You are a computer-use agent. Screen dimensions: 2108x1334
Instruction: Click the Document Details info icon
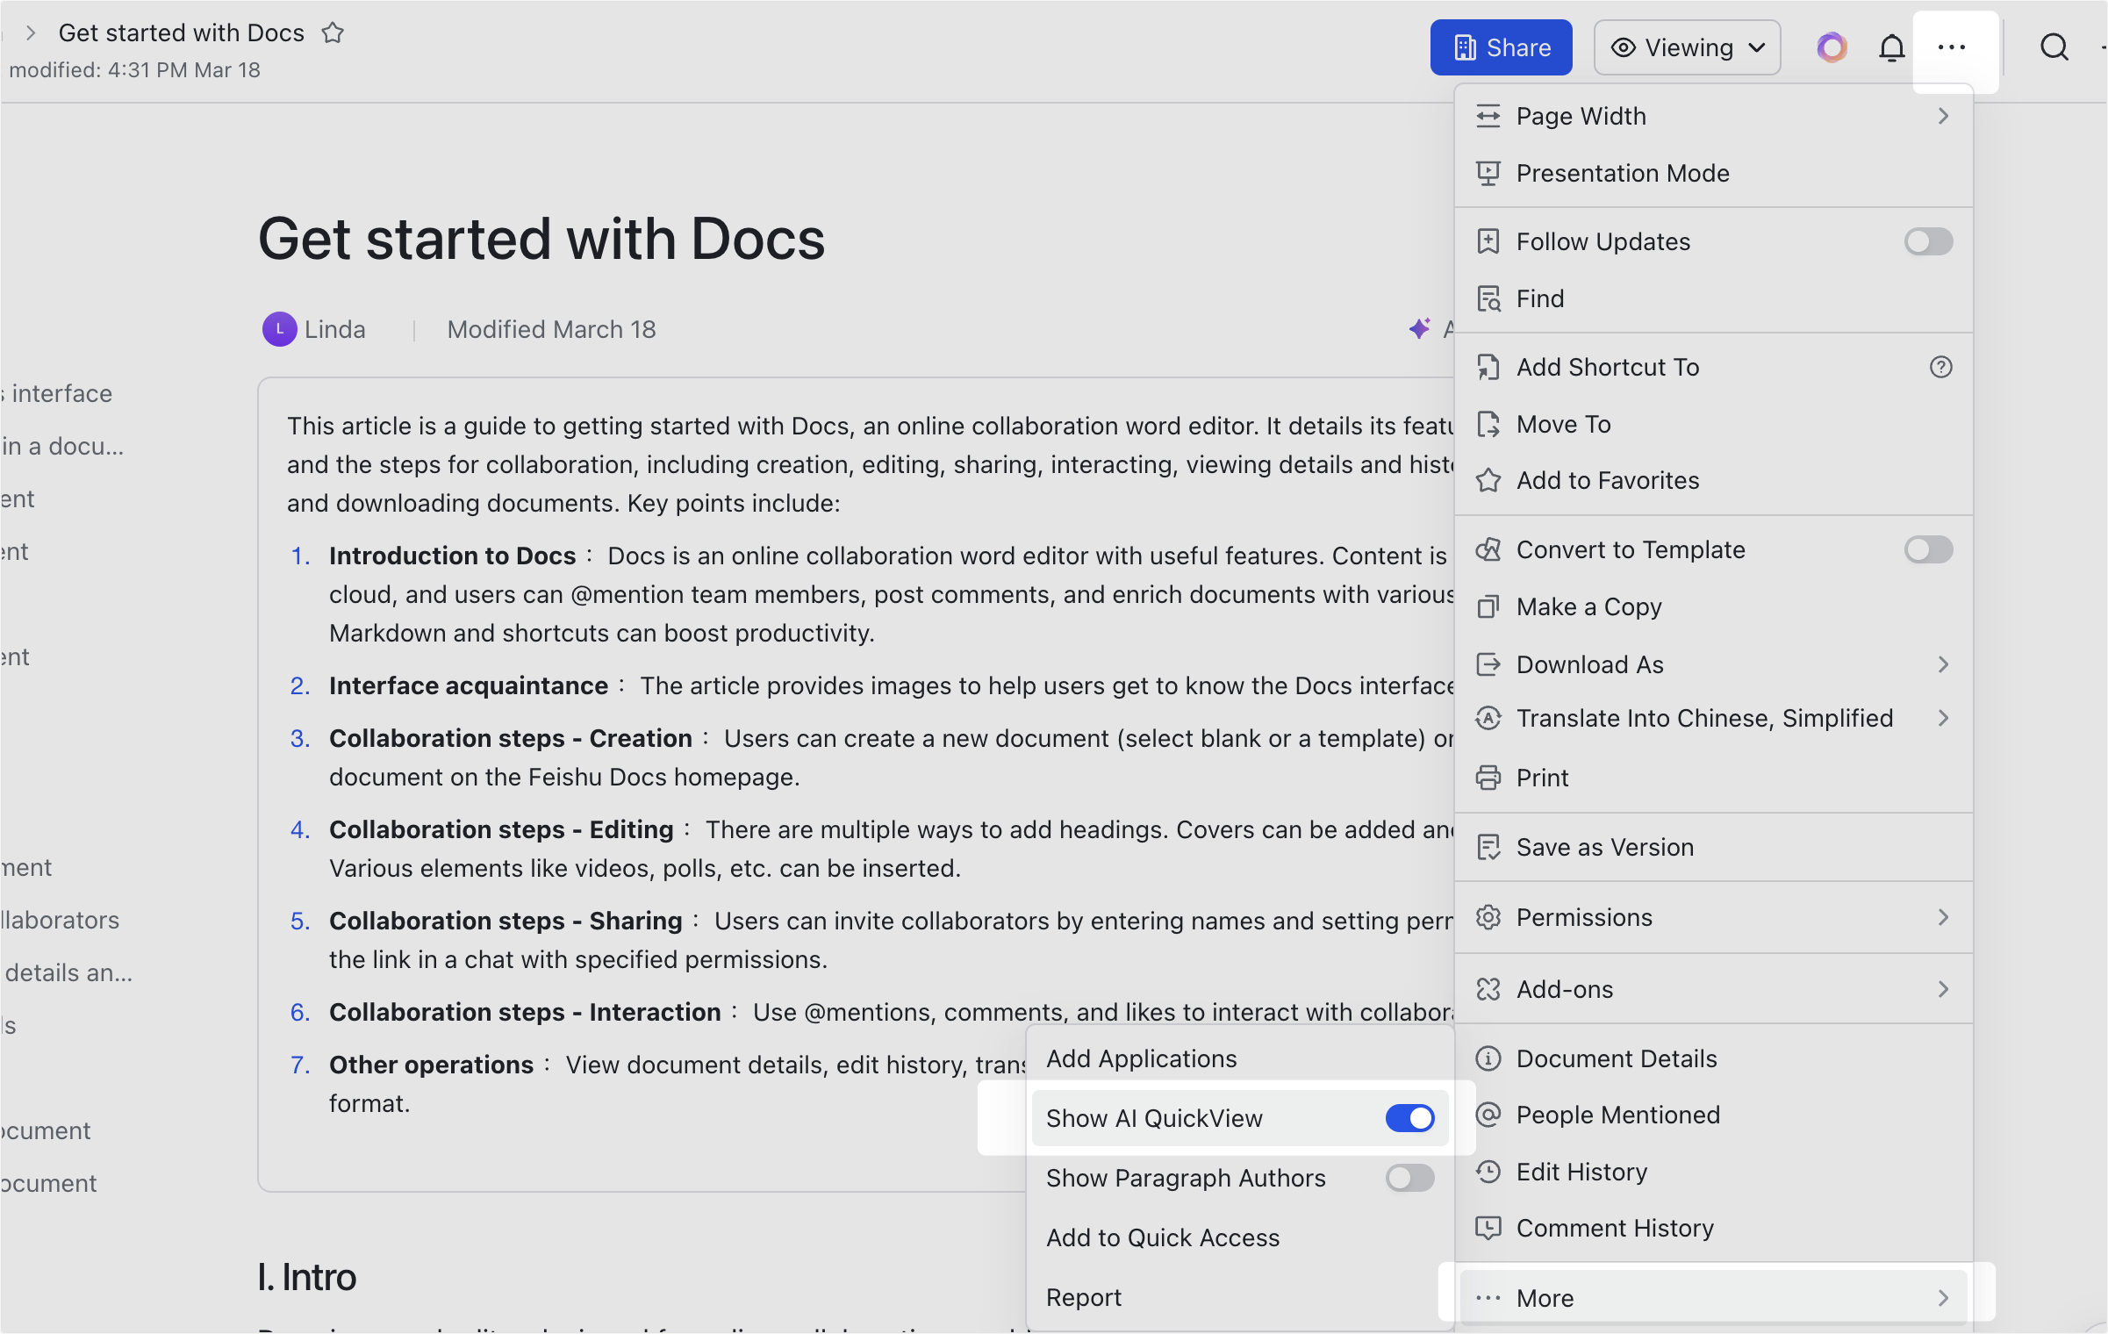point(1488,1058)
